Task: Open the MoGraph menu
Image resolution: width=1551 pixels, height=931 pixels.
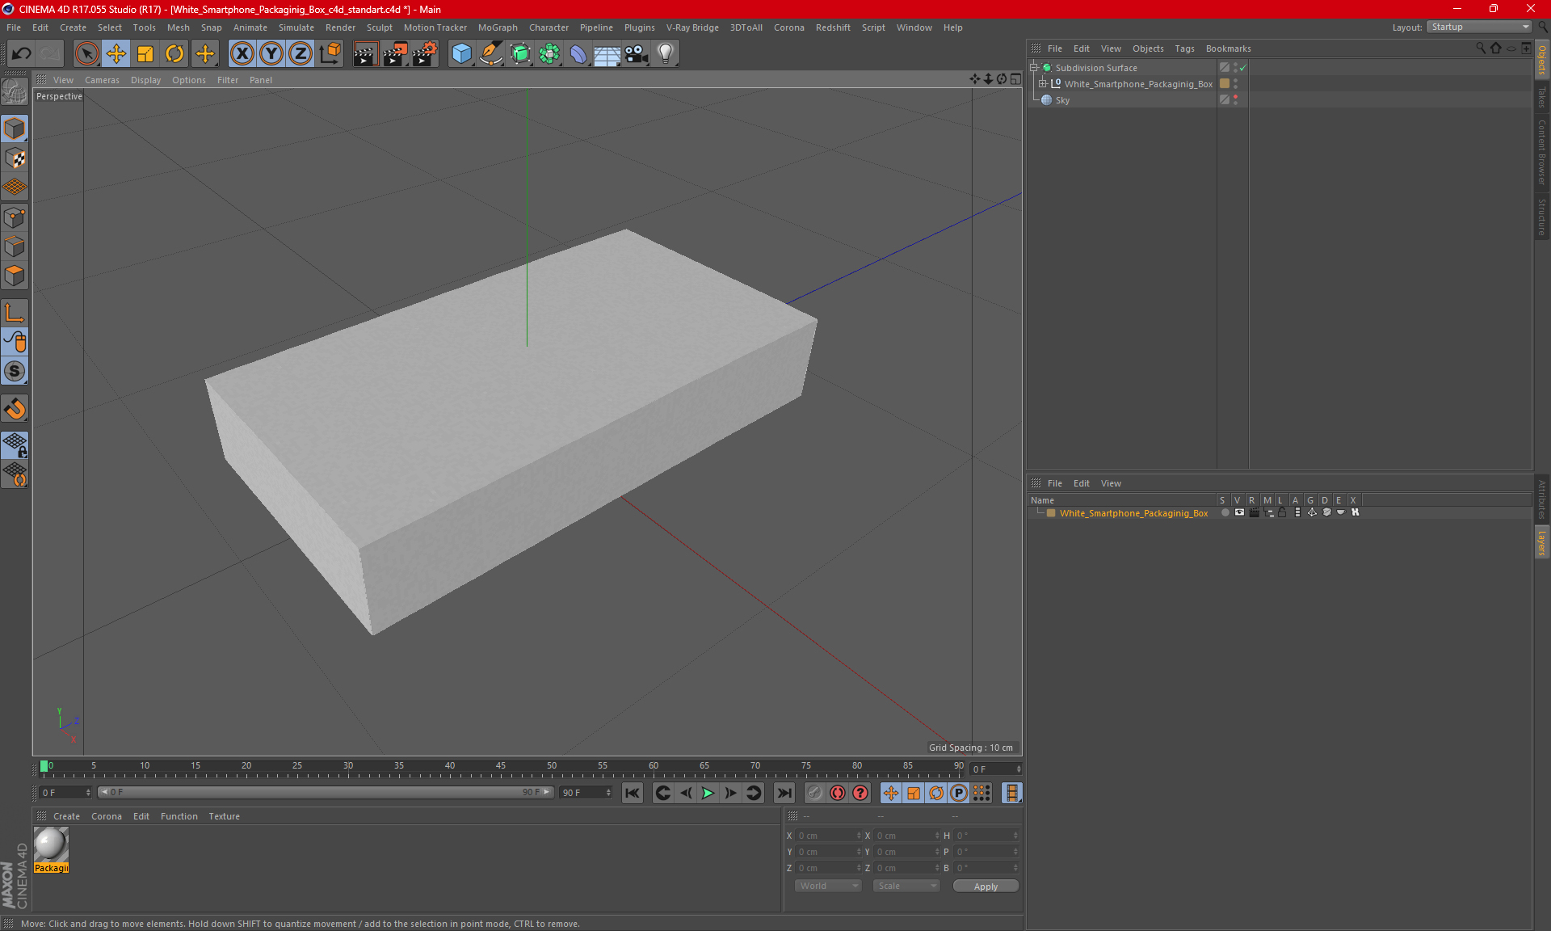Action: pyautogui.click(x=498, y=27)
